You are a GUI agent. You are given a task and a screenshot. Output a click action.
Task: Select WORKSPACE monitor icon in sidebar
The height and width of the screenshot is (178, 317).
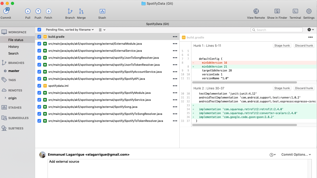click(x=4, y=32)
